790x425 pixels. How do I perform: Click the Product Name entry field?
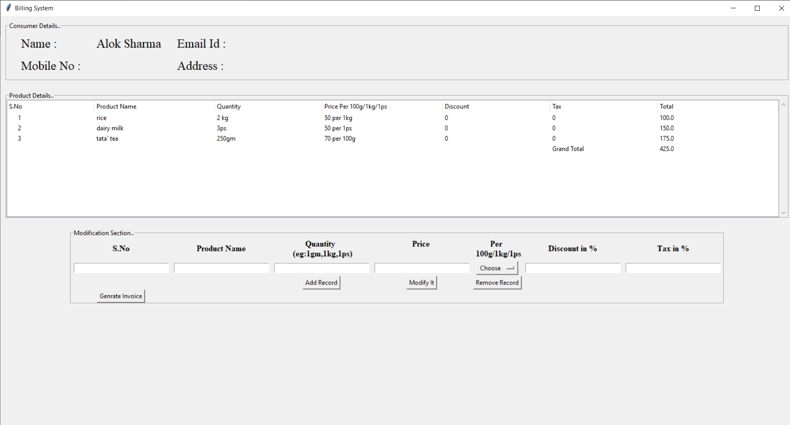[221, 267]
